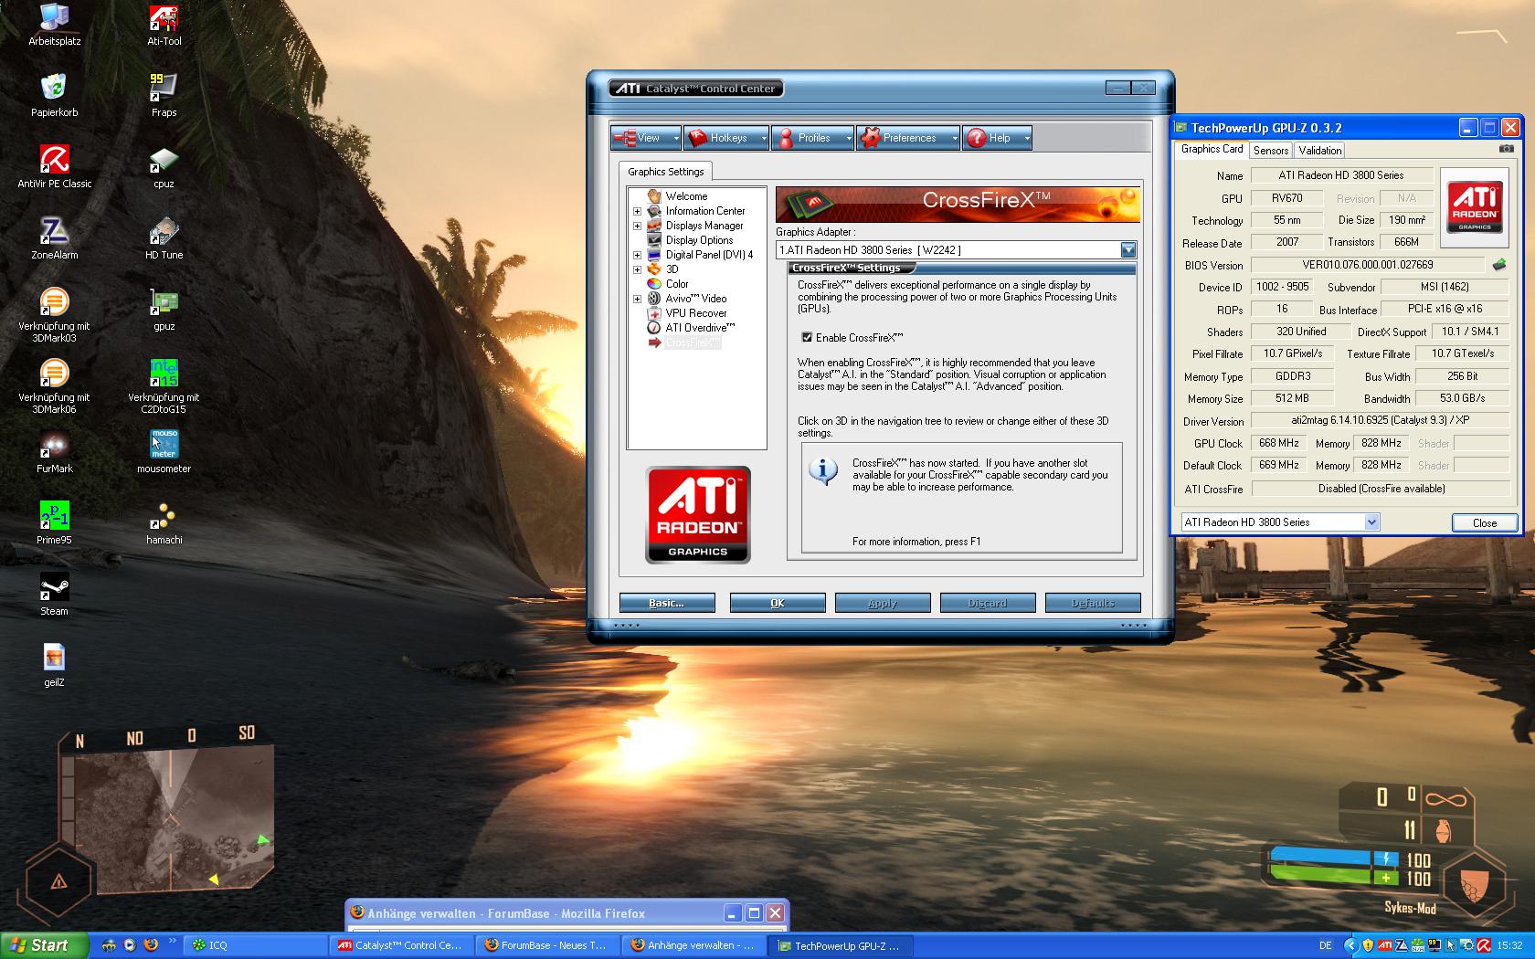Launch Firefox from the quick launch bar
This screenshot has height=959, width=1535.
point(151,945)
